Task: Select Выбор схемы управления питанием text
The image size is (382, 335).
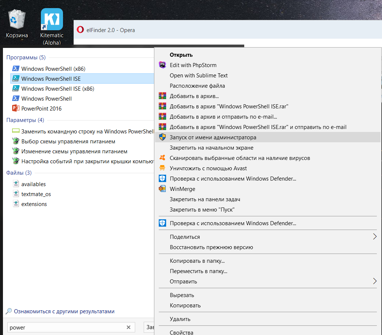Action: tap(68, 142)
